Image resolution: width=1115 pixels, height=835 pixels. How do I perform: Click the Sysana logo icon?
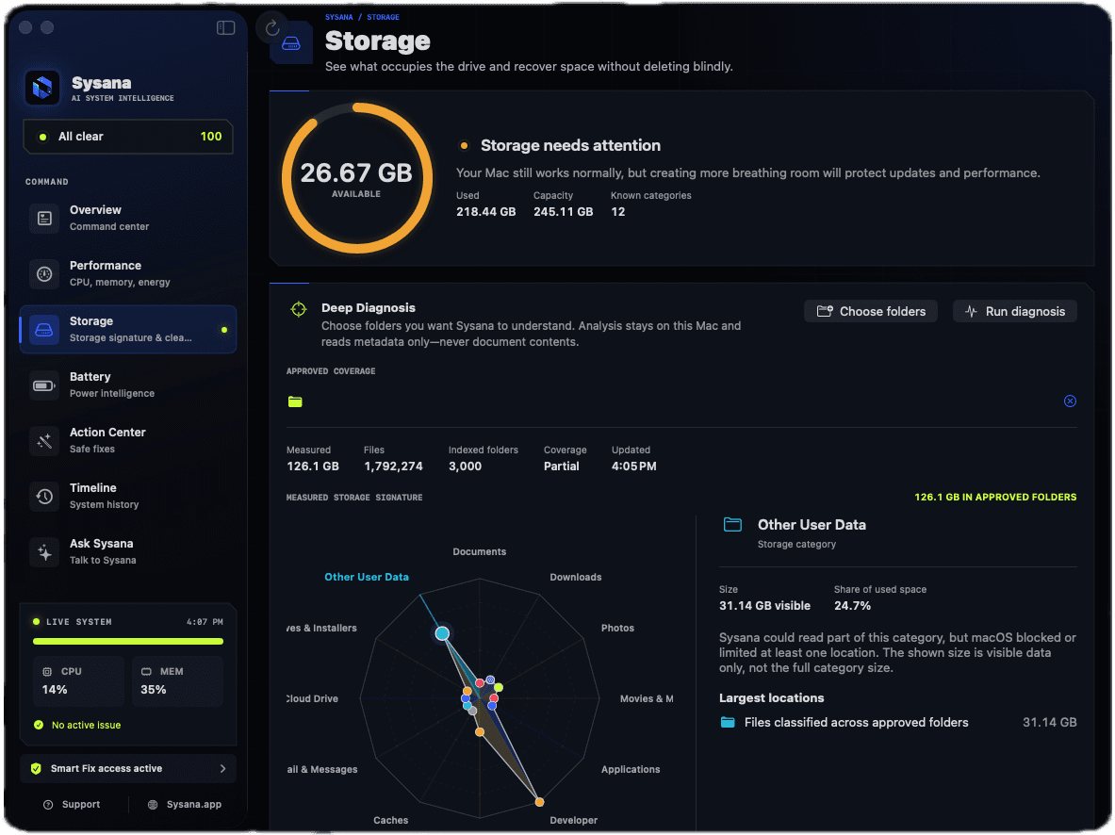click(x=42, y=89)
